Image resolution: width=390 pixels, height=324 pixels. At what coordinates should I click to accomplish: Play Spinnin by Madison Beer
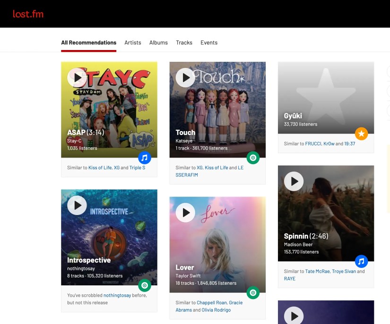pos(294,182)
